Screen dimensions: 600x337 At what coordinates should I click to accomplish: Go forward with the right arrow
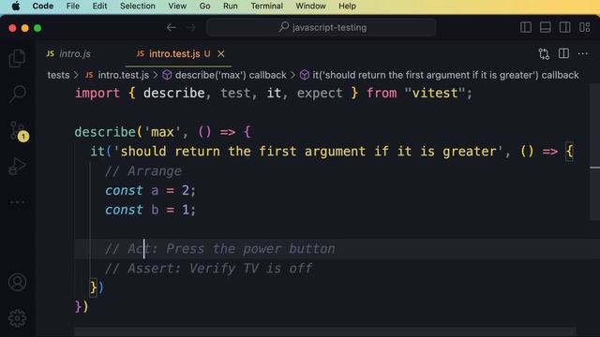coord(190,27)
